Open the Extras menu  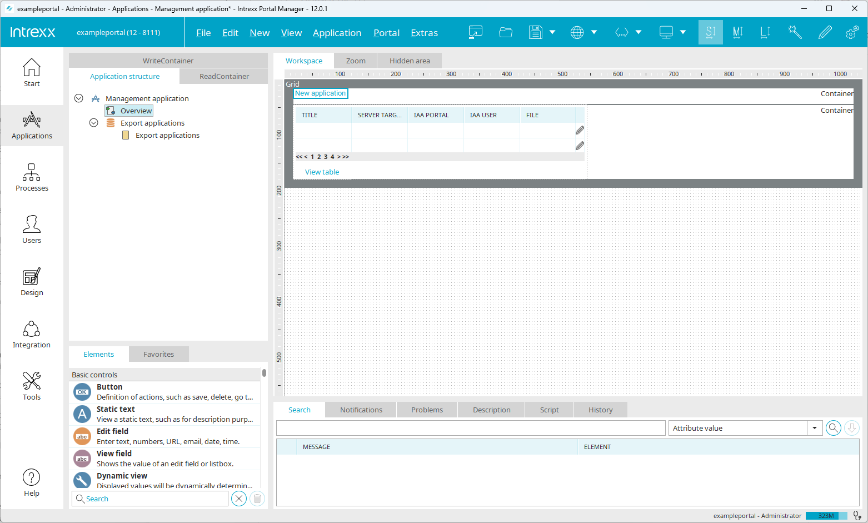click(424, 33)
